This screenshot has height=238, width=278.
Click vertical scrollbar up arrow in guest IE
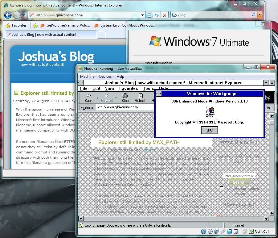[x=272, y=116]
